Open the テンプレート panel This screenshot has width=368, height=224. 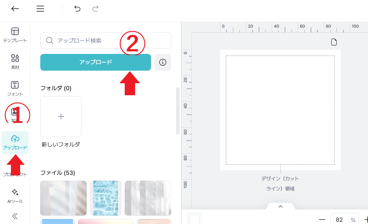click(15, 35)
